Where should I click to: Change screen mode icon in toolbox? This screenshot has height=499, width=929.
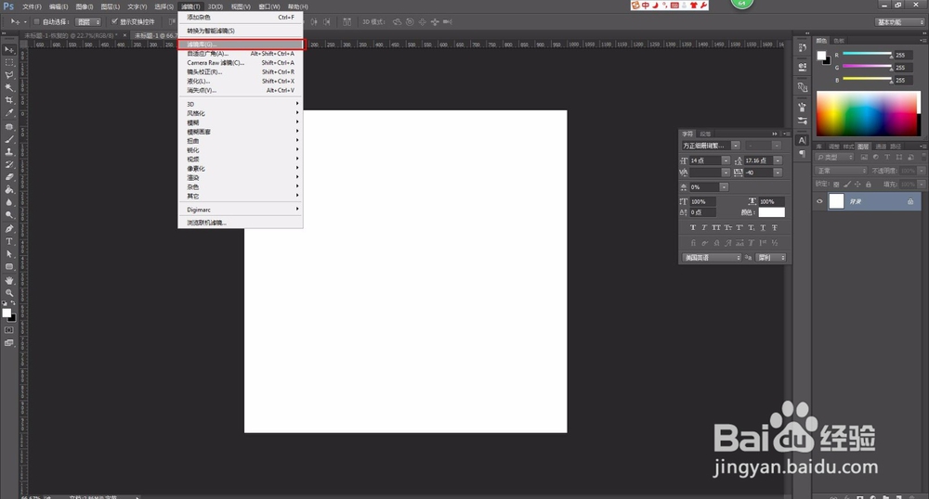coord(9,342)
